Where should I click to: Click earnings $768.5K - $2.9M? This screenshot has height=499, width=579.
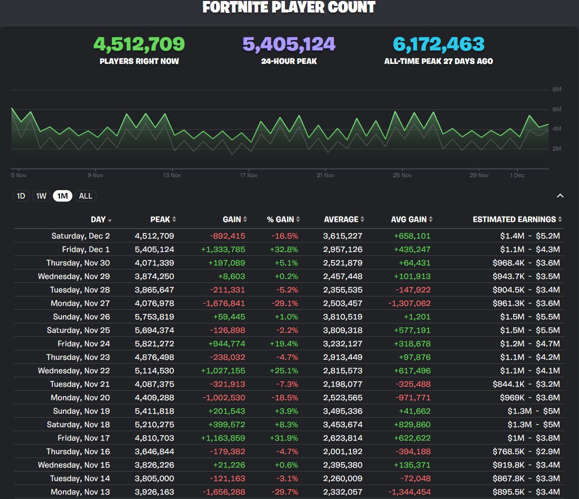(x=526, y=452)
